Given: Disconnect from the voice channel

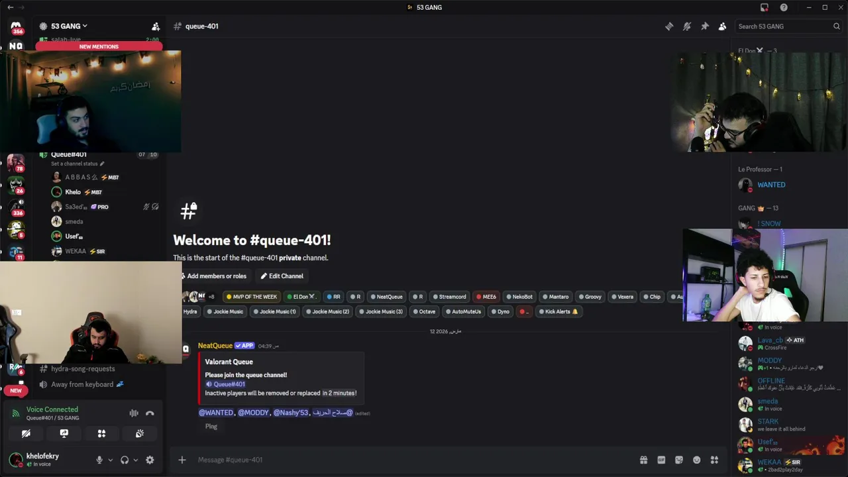Looking at the screenshot, I should 150,413.
